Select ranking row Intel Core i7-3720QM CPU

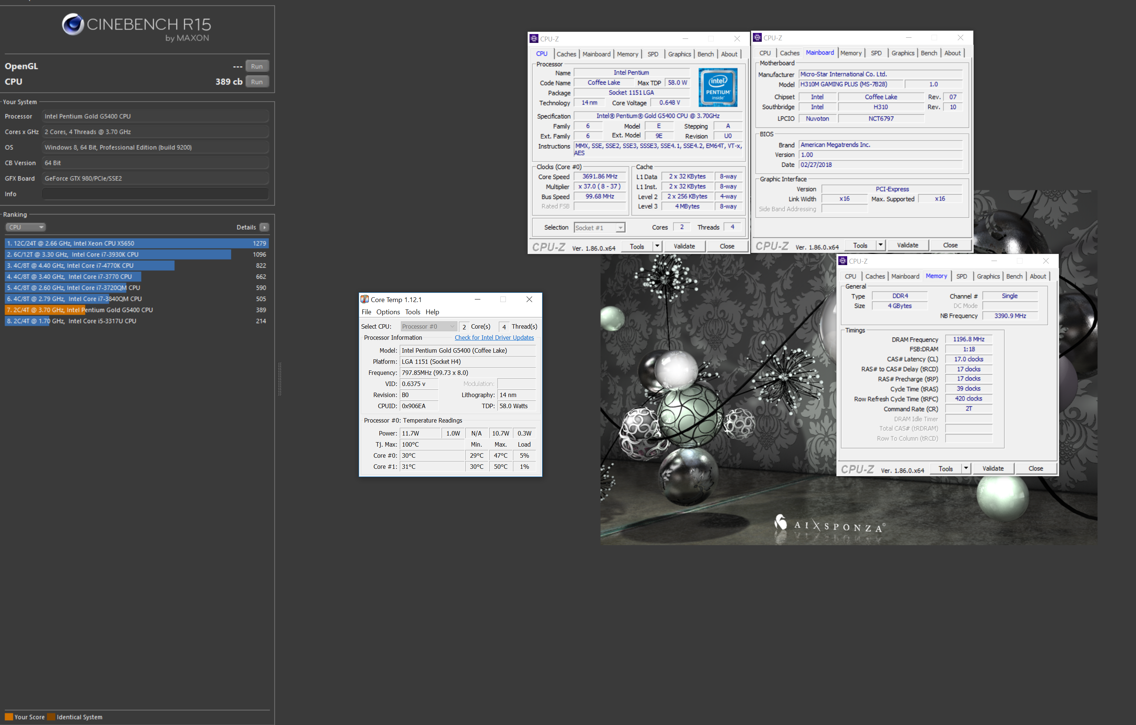coord(137,288)
